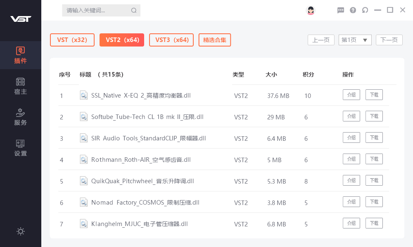Viewport: 413px width, 247px height.
Task: Download QuikQuak_Pitchwheel plugin
Action: (374, 181)
